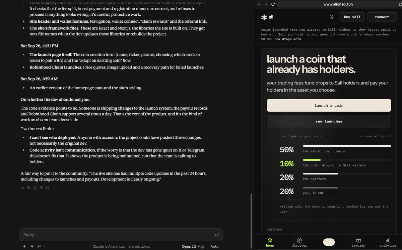Click "The site's framework files." text
The height and width of the screenshot is (250, 402).
pos(54,28)
